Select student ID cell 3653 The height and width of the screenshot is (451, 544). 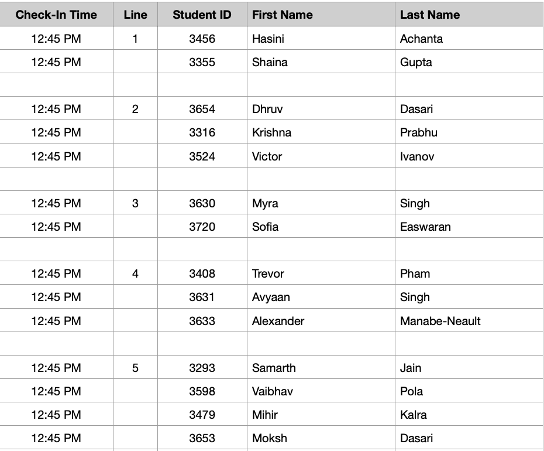point(202,438)
